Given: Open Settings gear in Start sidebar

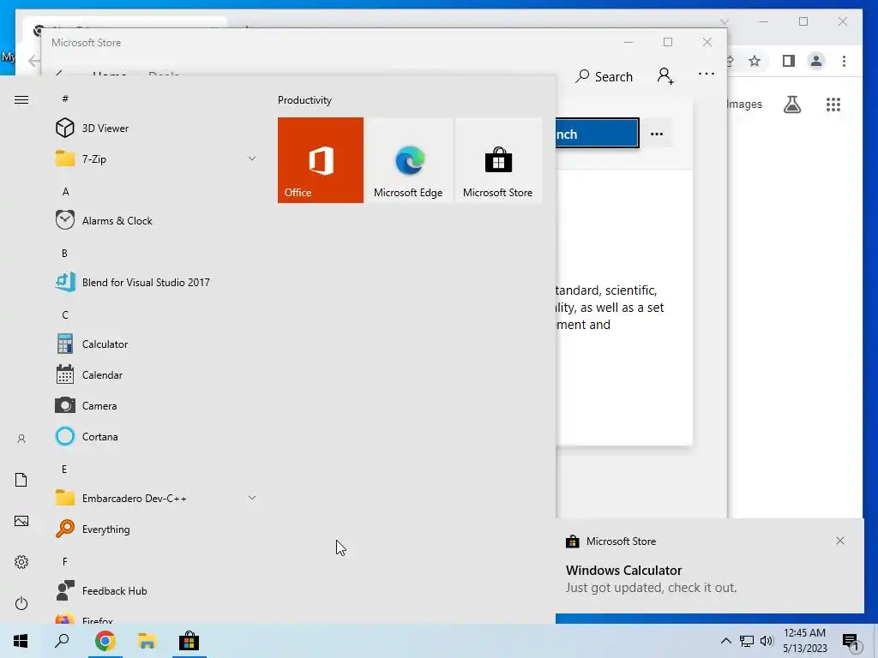Looking at the screenshot, I should pos(21,562).
